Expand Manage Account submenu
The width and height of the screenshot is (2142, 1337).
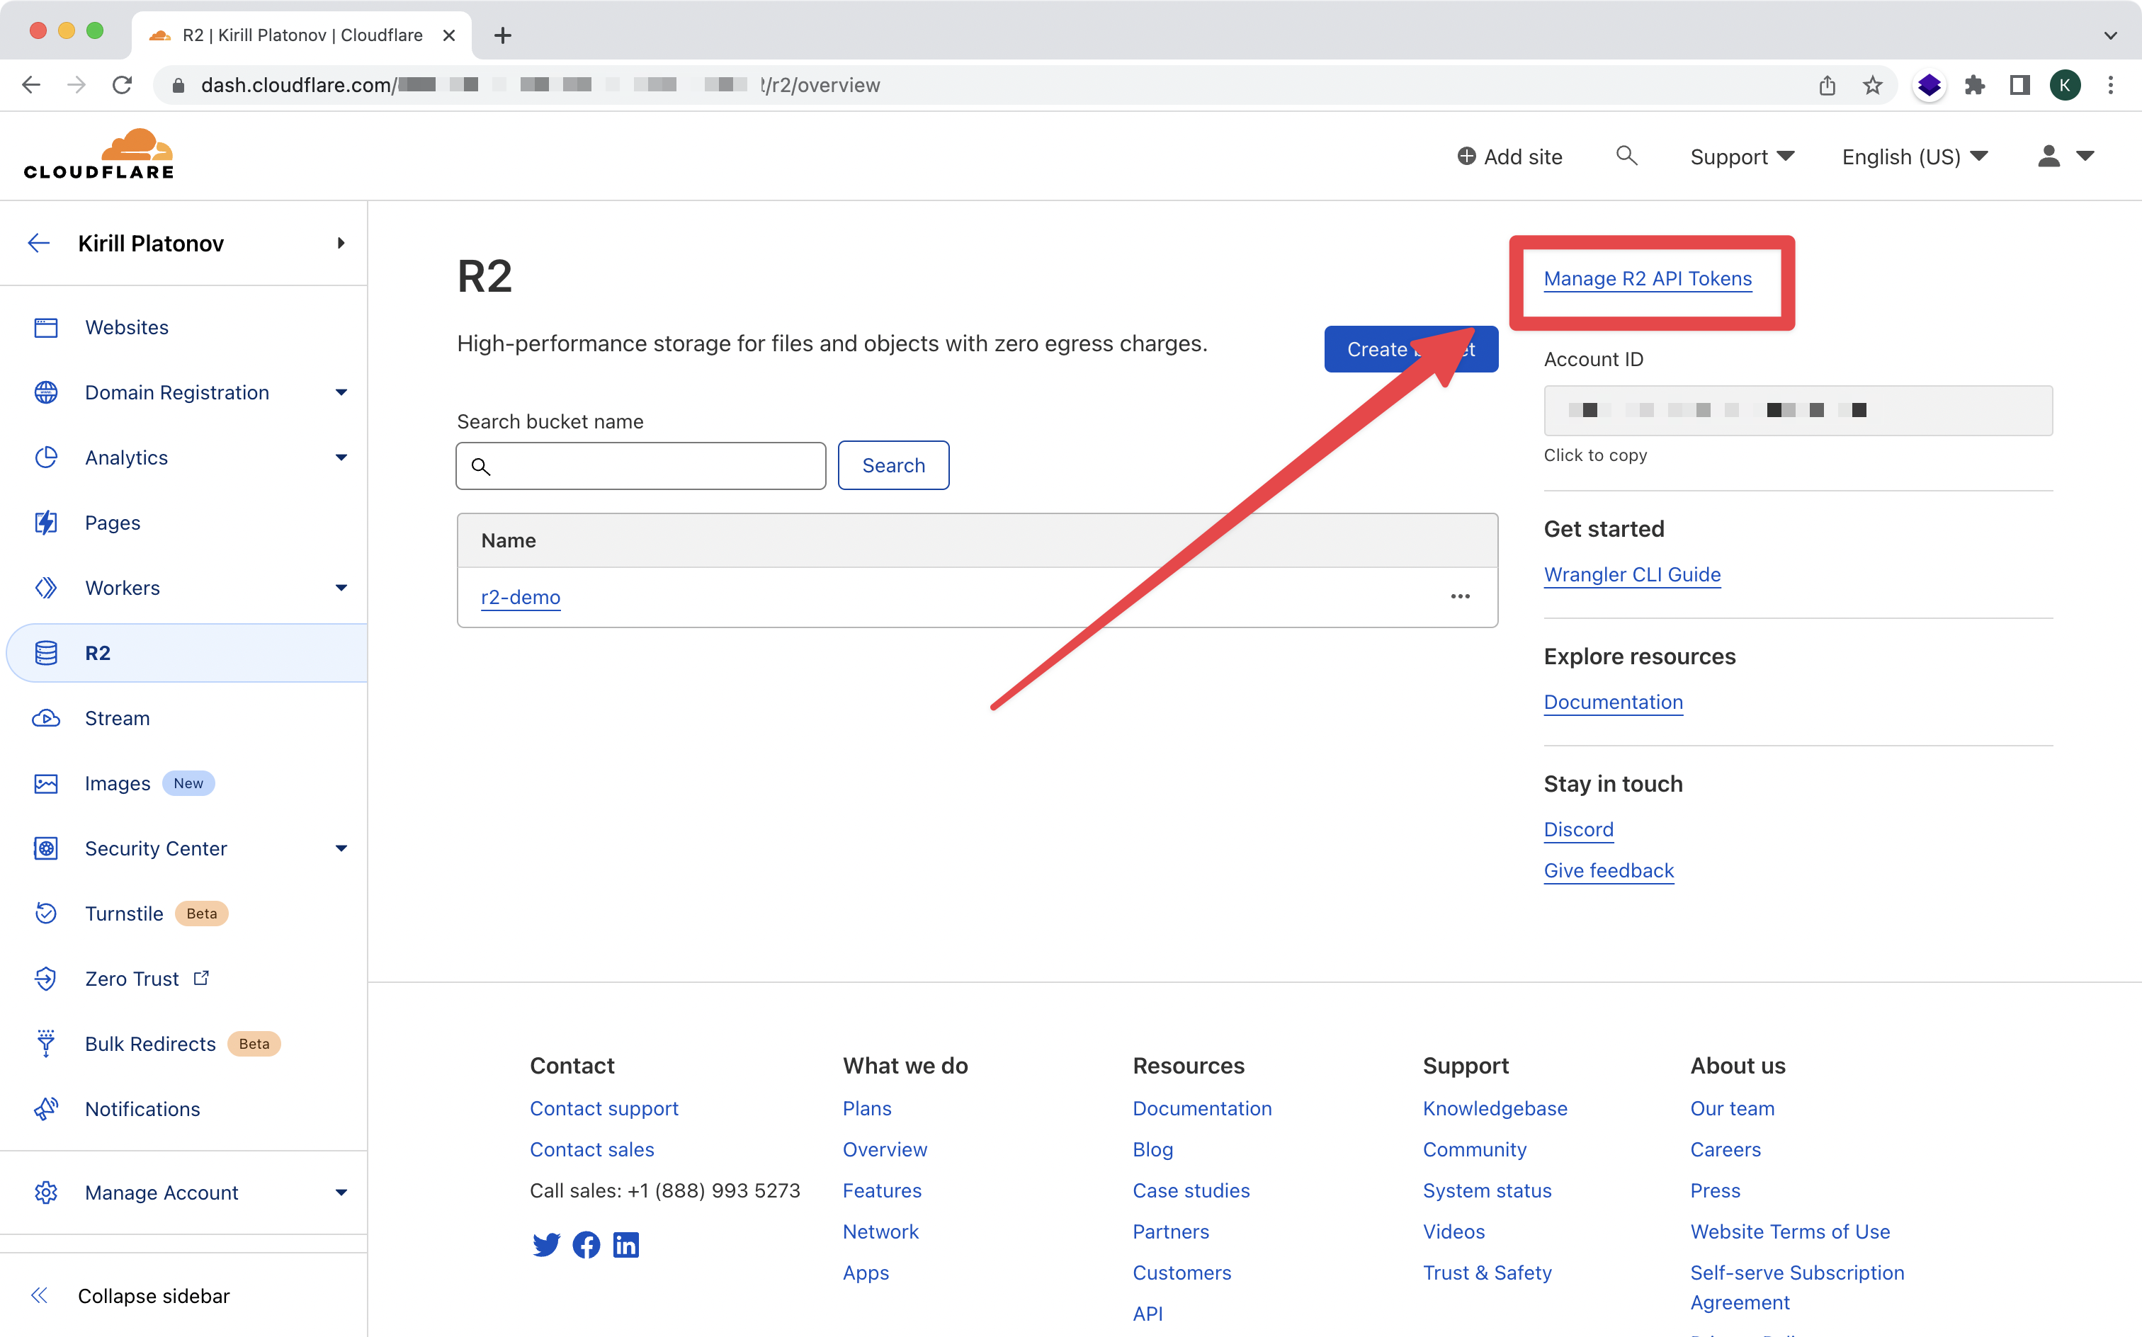pos(341,1192)
